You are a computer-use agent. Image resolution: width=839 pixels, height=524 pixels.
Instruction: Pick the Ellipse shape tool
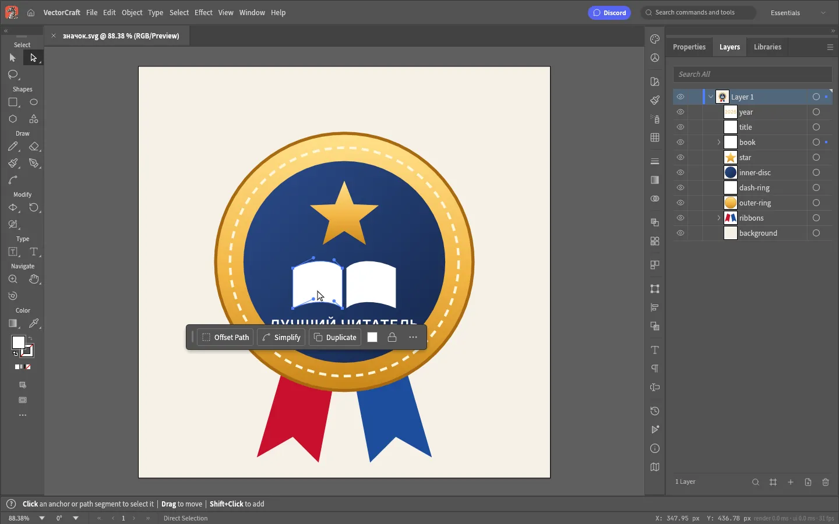pyautogui.click(x=34, y=102)
